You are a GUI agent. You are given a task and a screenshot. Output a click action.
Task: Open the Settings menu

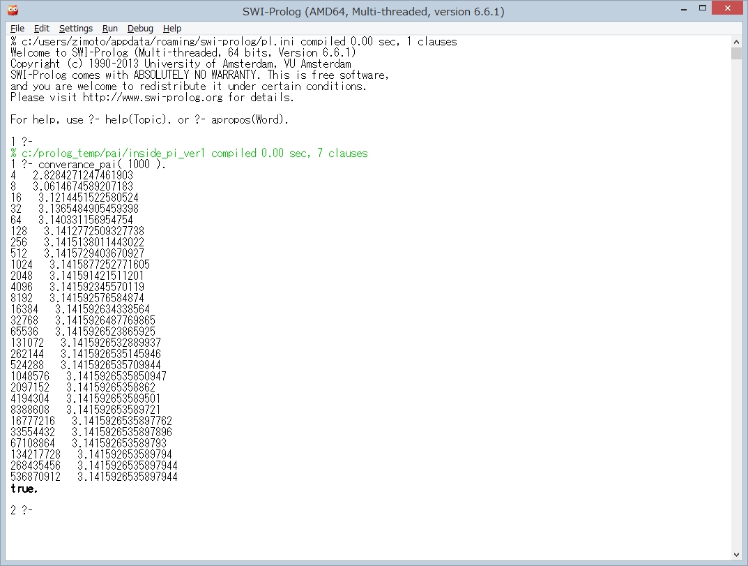point(76,28)
